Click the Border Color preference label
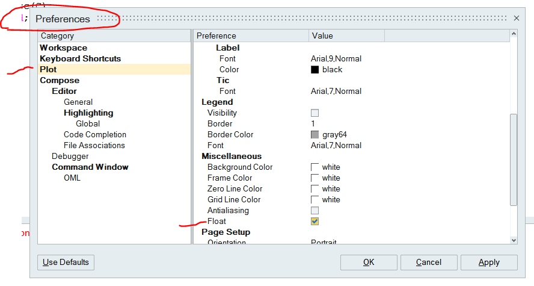 point(230,135)
